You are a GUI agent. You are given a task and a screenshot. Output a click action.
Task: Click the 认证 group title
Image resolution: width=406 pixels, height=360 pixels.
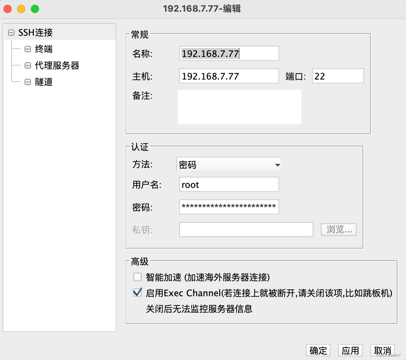[x=140, y=147]
